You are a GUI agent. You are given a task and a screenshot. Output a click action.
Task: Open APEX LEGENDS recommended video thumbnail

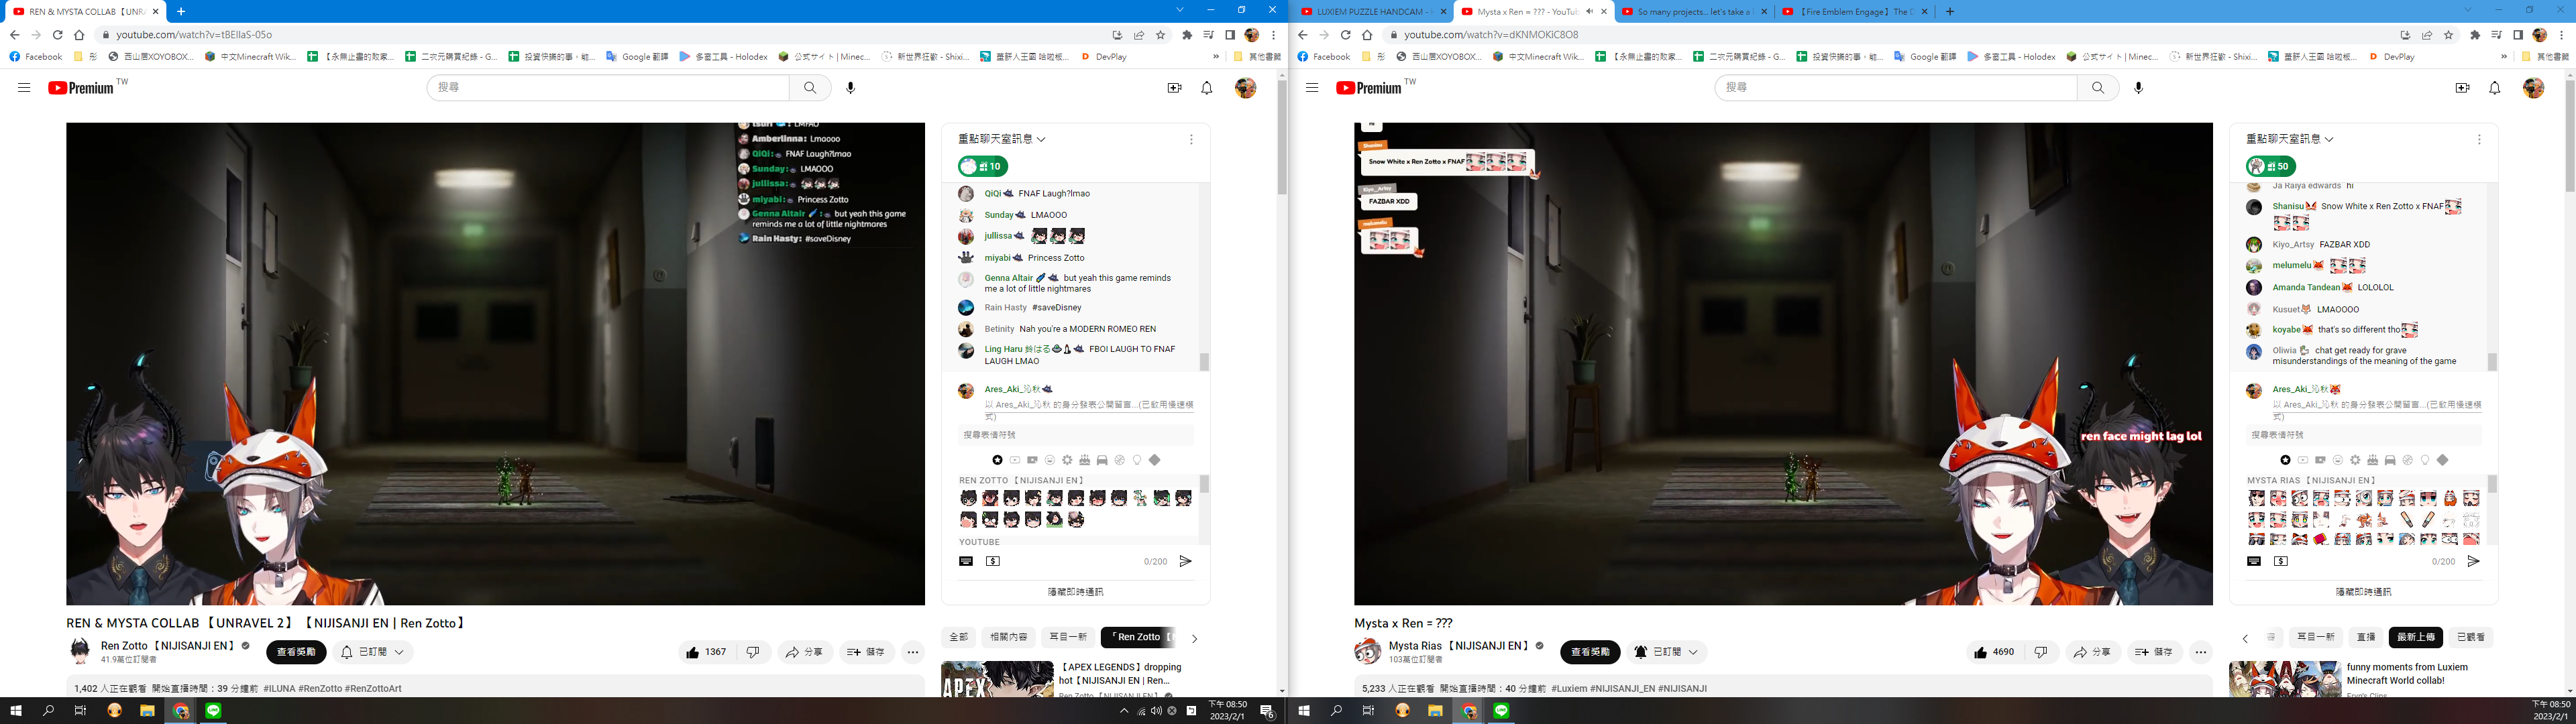997,679
